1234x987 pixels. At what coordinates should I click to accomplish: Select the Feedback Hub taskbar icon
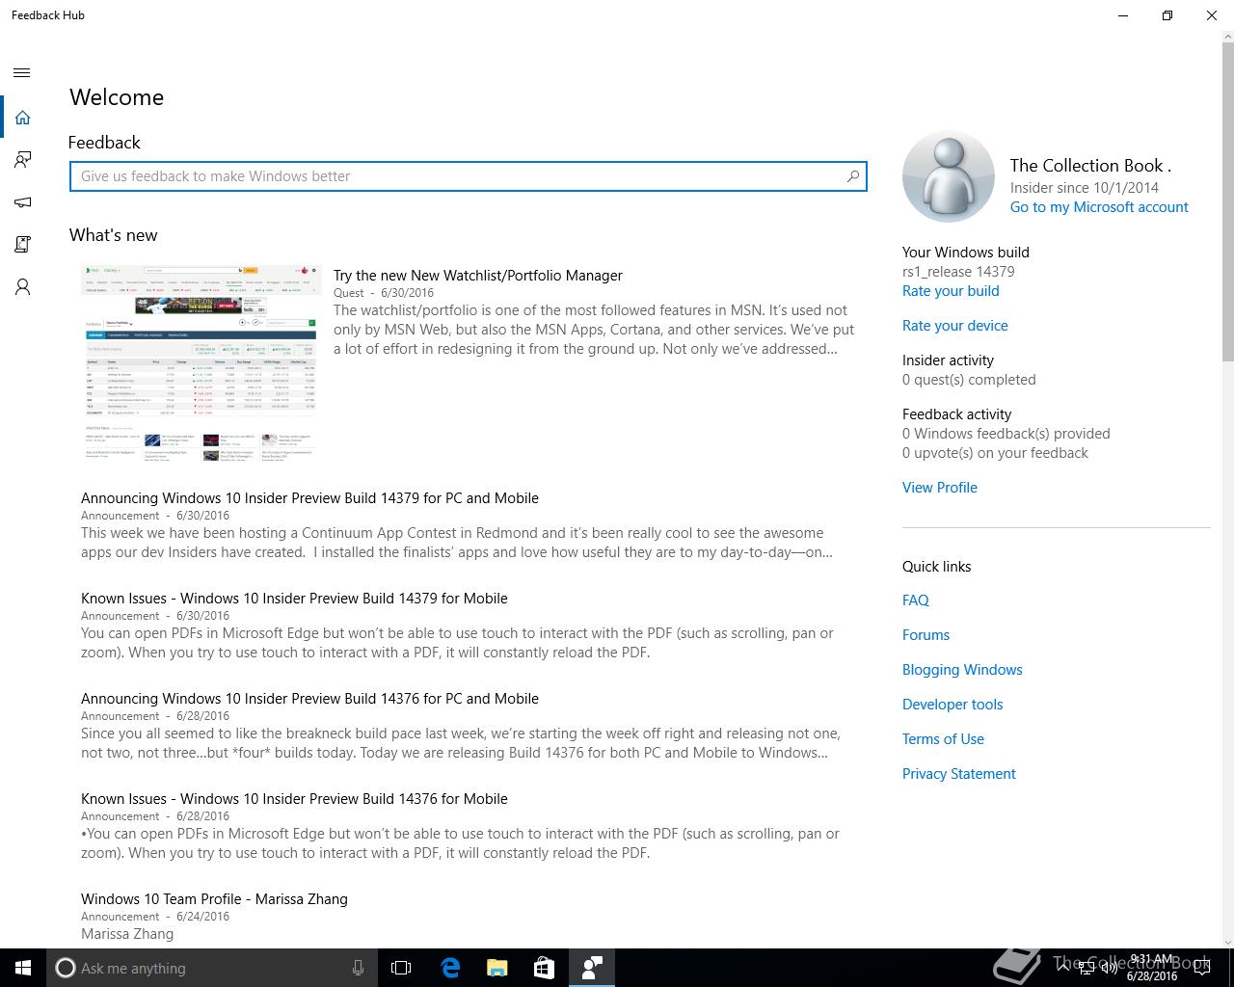tap(592, 968)
